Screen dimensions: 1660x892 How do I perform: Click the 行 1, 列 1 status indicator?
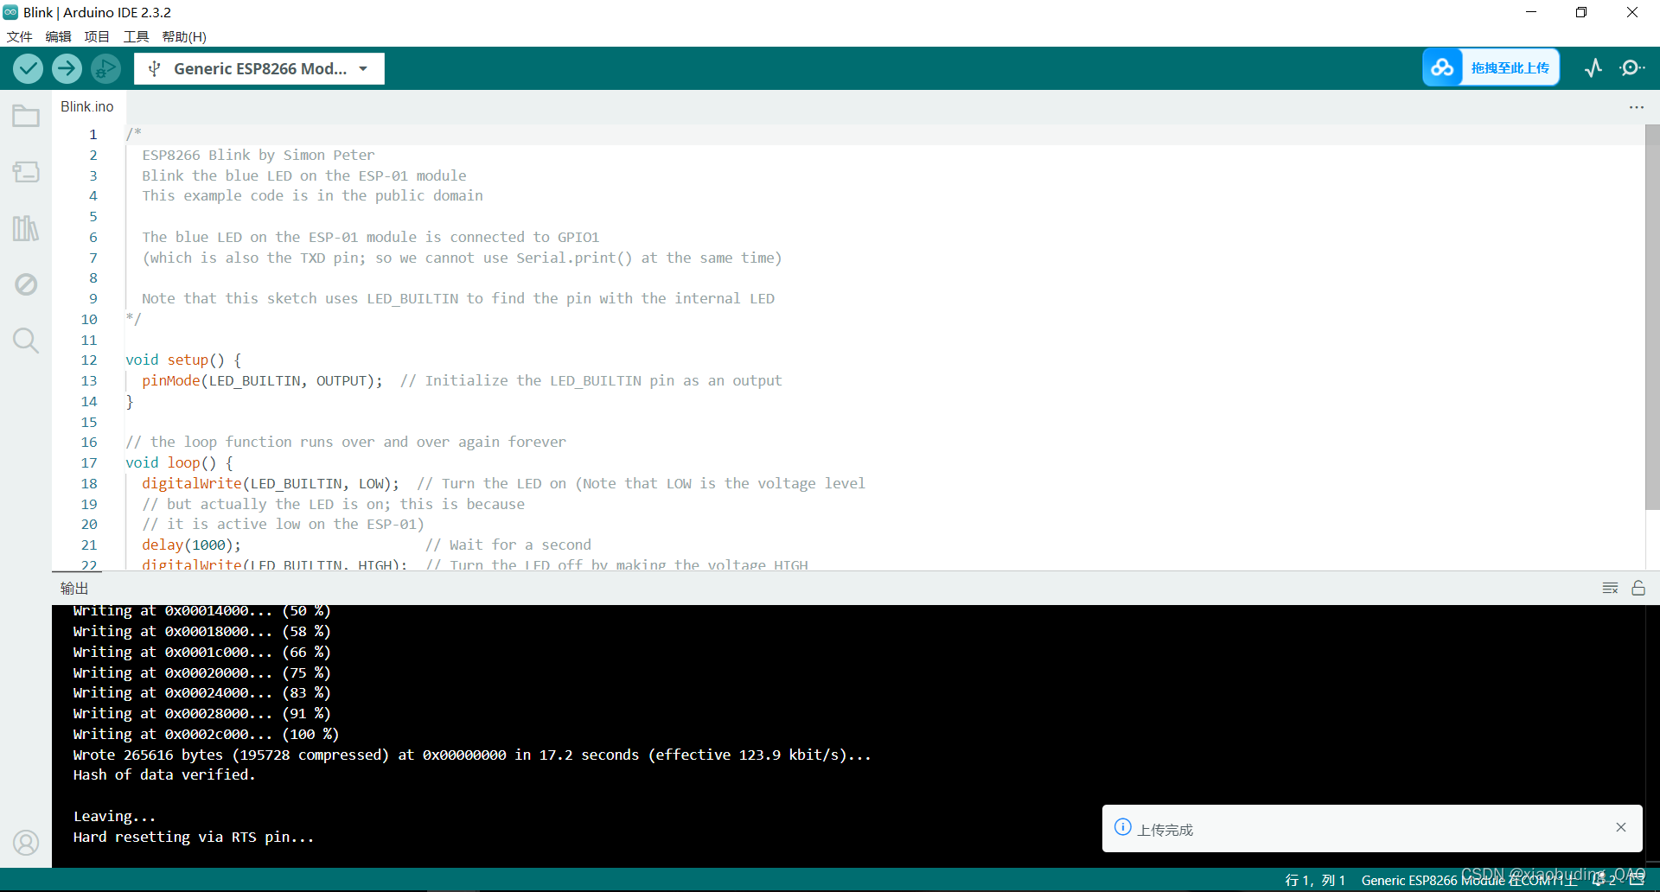point(1315,880)
